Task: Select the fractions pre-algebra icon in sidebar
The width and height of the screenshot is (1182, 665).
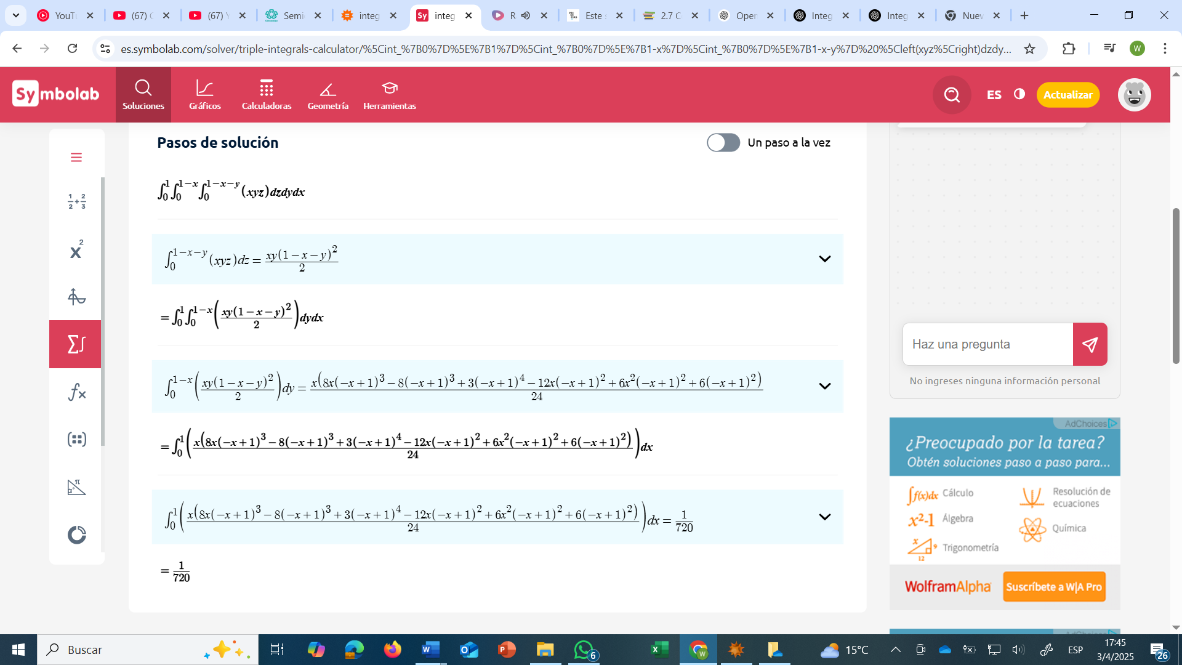Action: click(76, 202)
